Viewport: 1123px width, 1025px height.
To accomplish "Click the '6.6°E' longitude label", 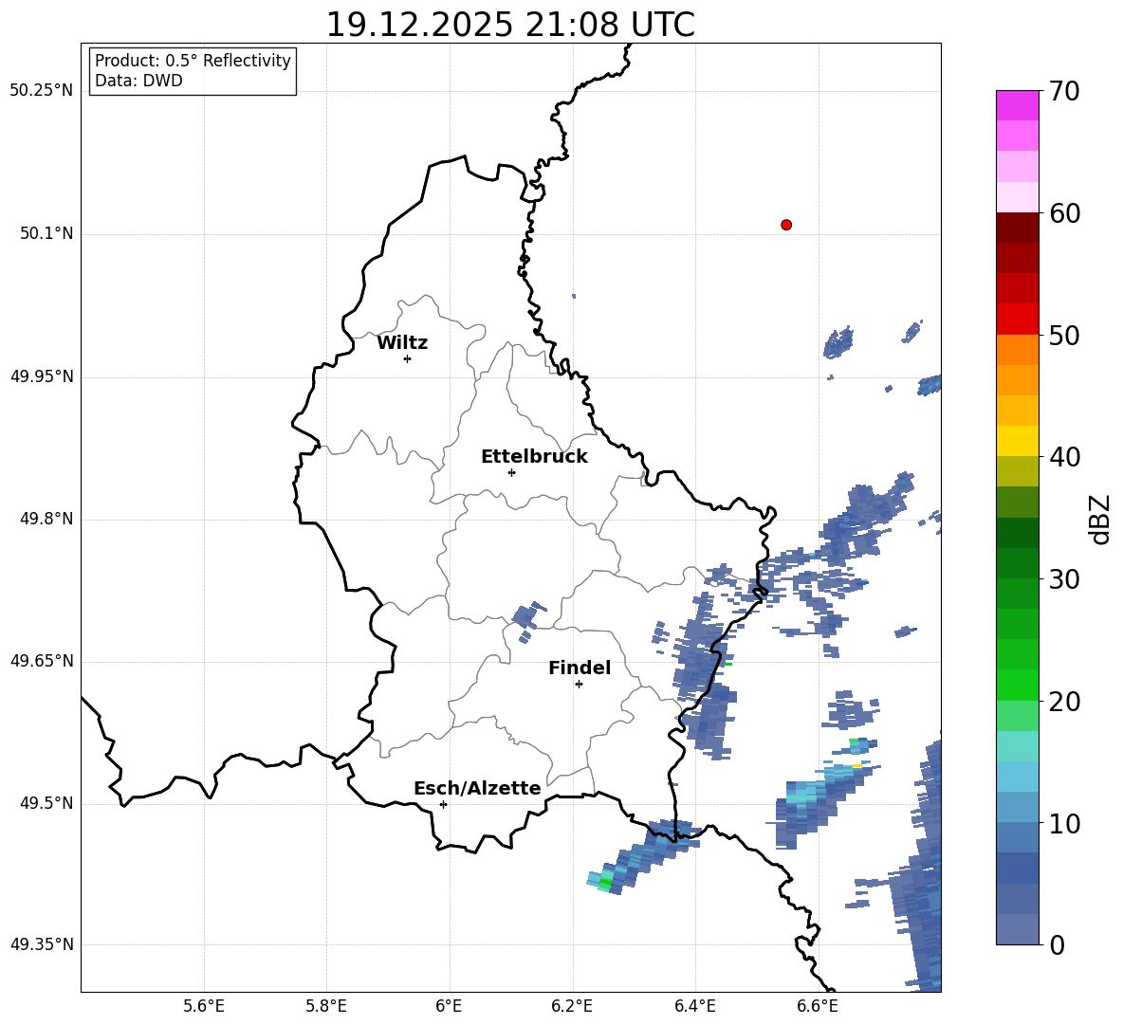I will pos(818,1006).
